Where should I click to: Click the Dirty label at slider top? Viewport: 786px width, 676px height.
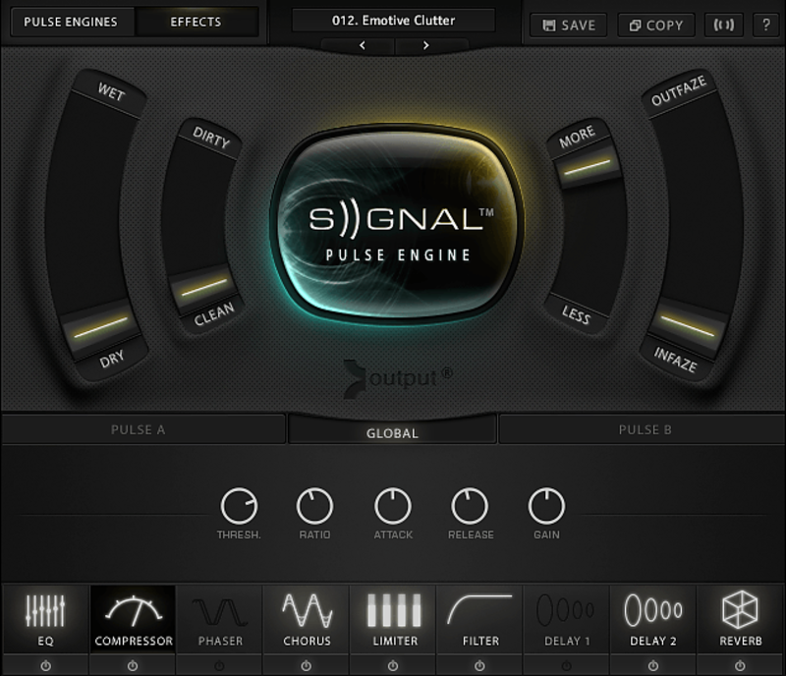211,137
